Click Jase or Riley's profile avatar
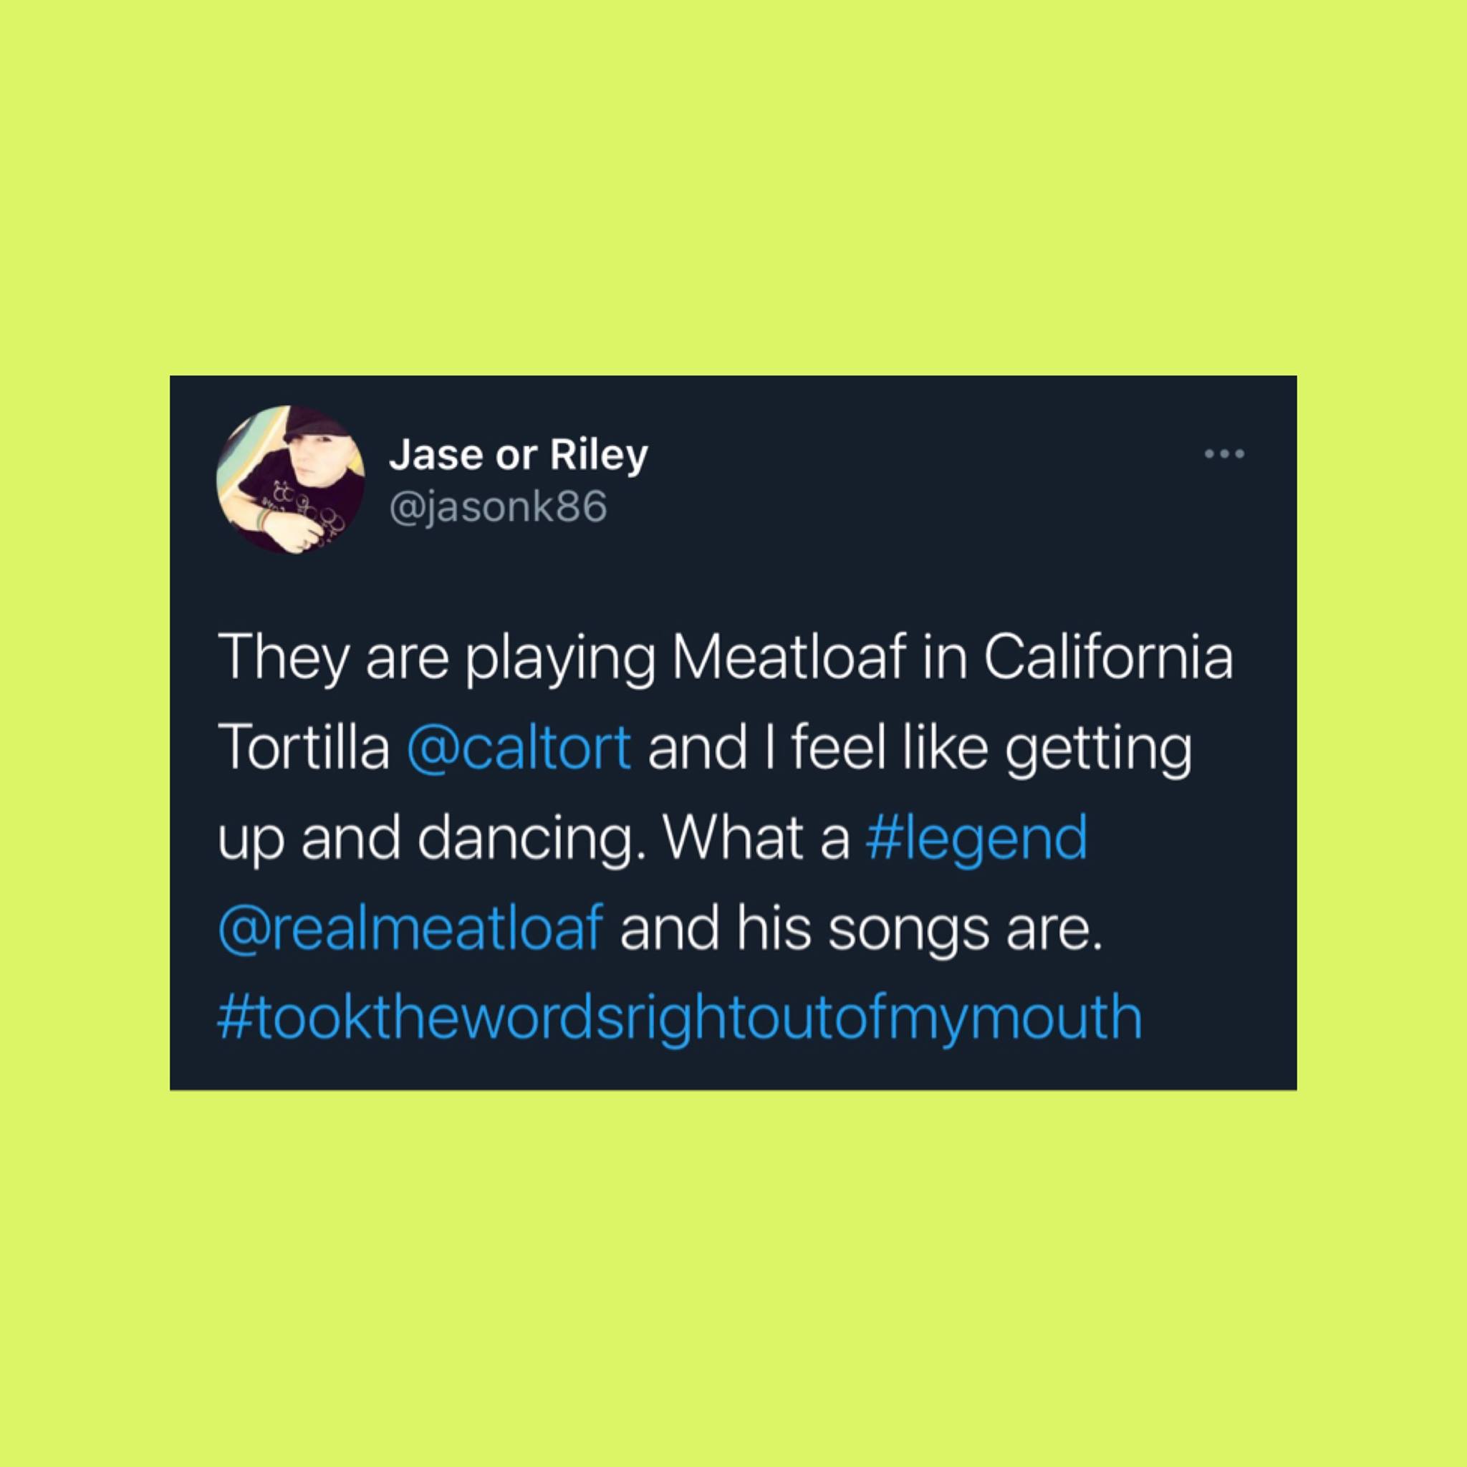 (x=291, y=479)
